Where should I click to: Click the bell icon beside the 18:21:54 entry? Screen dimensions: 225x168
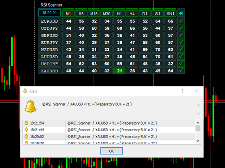26,123
